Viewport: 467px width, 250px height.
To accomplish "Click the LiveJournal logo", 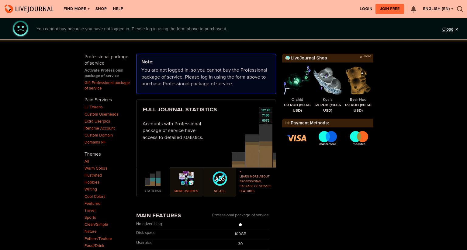I will point(29,9).
